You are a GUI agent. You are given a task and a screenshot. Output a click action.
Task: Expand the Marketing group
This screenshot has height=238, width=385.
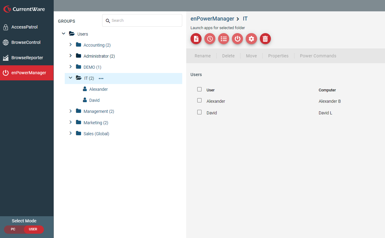pos(71,122)
